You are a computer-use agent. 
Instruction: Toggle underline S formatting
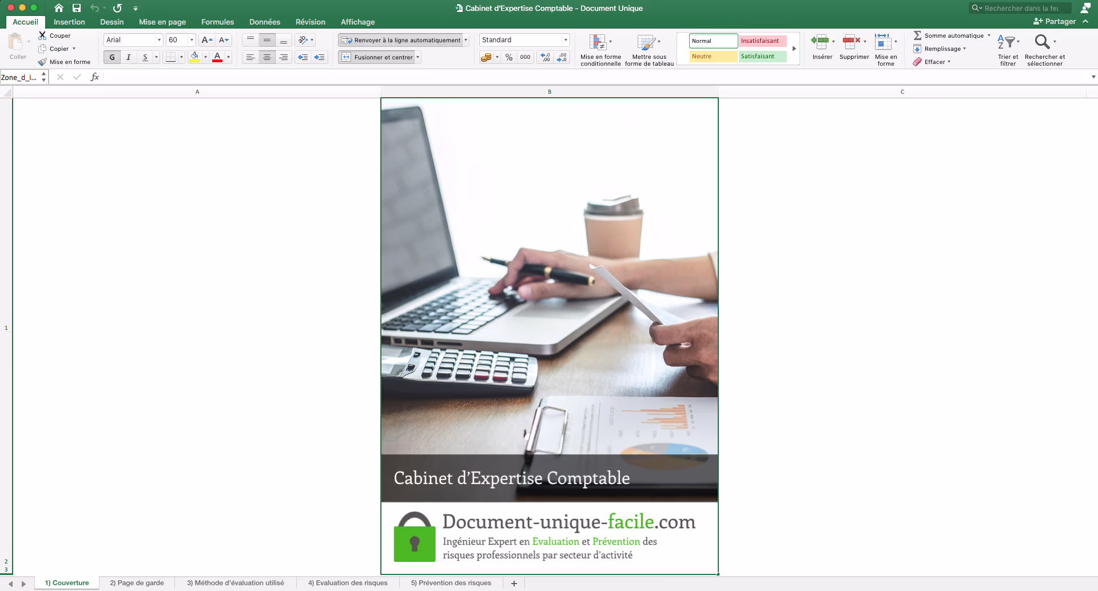point(145,57)
